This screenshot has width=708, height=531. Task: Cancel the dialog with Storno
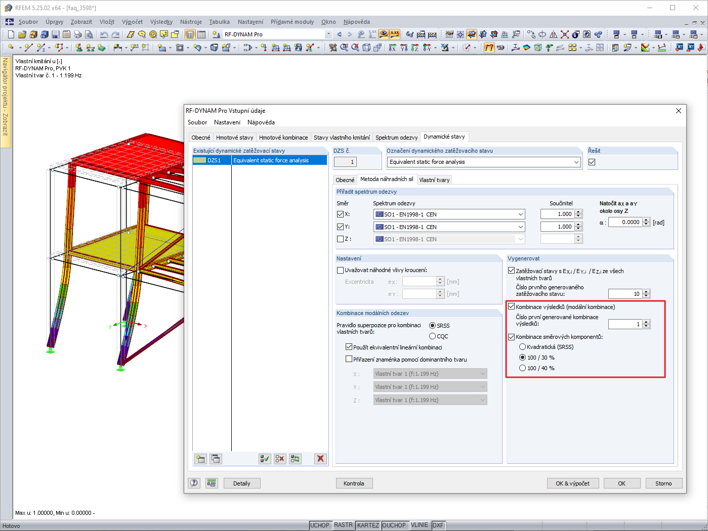pyautogui.click(x=663, y=483)
